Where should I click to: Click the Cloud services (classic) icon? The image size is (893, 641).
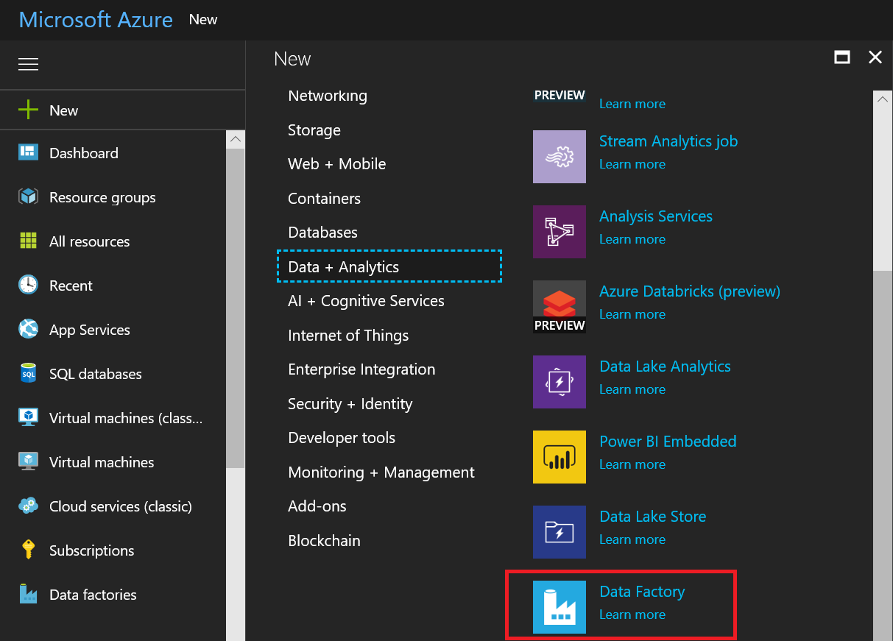pyautogui.click(x=28, y=506)
